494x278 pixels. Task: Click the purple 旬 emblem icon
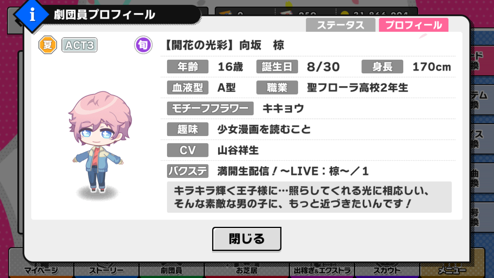tap(143, 45)
